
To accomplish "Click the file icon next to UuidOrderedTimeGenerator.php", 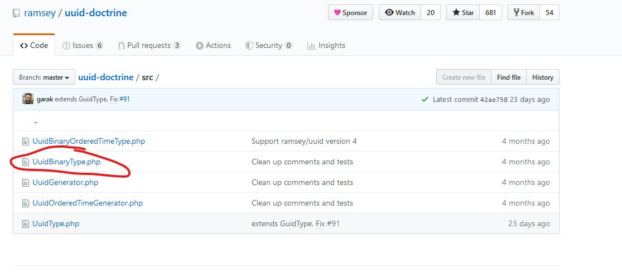I will coord(26,203).
